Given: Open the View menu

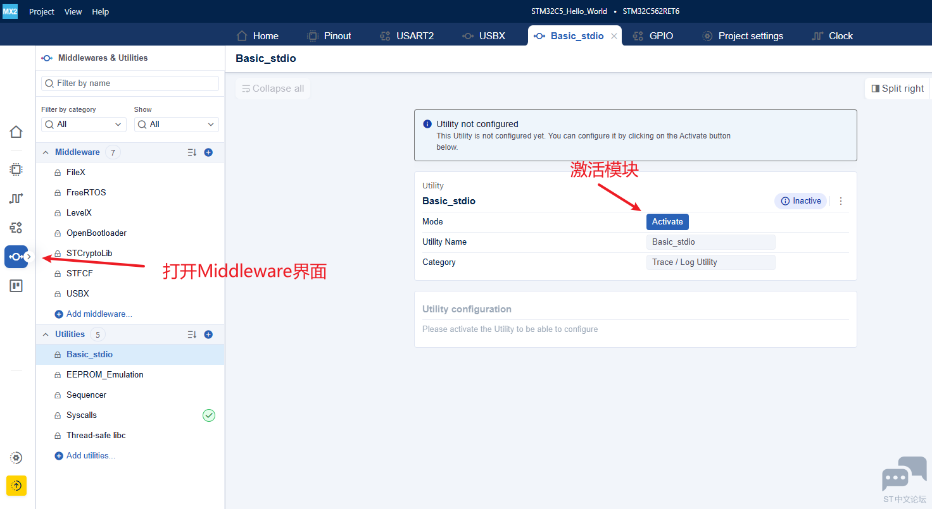Looking at the screenshot, I should tap(73, 11).
